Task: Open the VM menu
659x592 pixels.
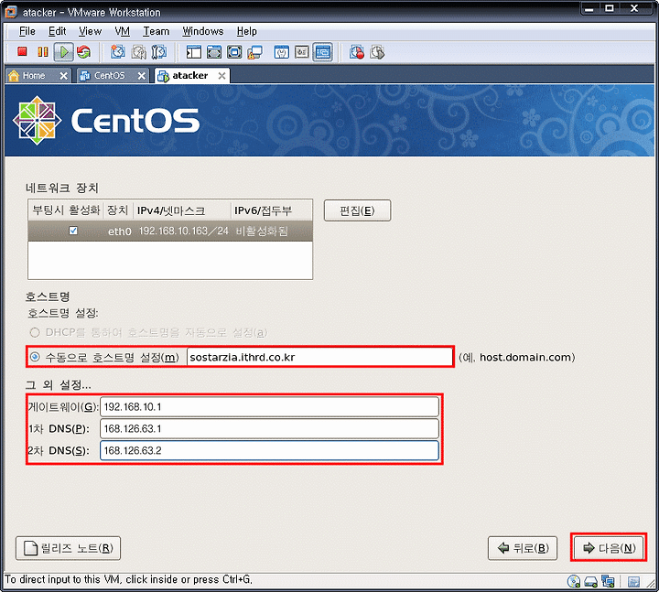Action: (x=122, y=31)
